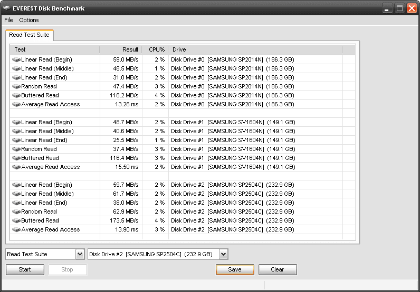Click Disk Drive #2 text in the 173.5 MB/s row
The width and height of the screenshot is (420, 292).
tap(188, 220)
